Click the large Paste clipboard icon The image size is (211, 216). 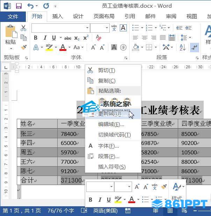11,31
